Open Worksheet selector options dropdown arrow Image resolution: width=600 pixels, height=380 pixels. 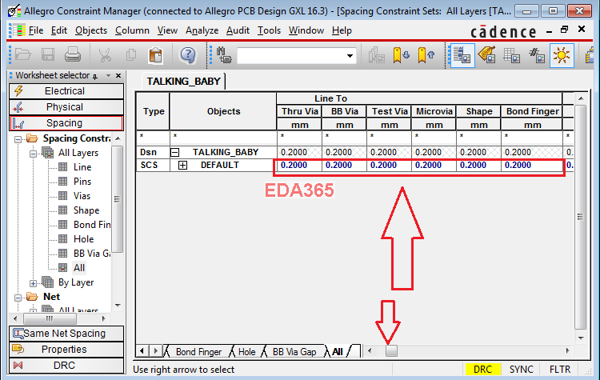tap(108, 76)
